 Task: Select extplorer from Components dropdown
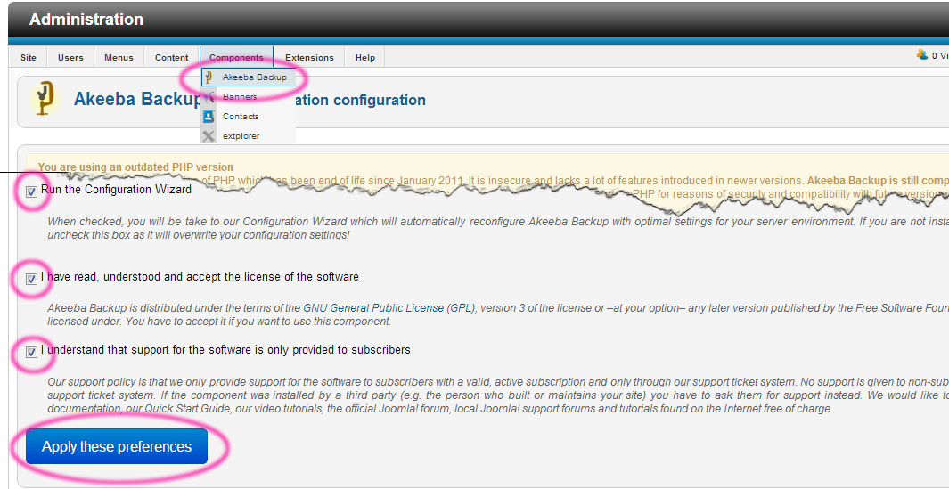(241, 136)
